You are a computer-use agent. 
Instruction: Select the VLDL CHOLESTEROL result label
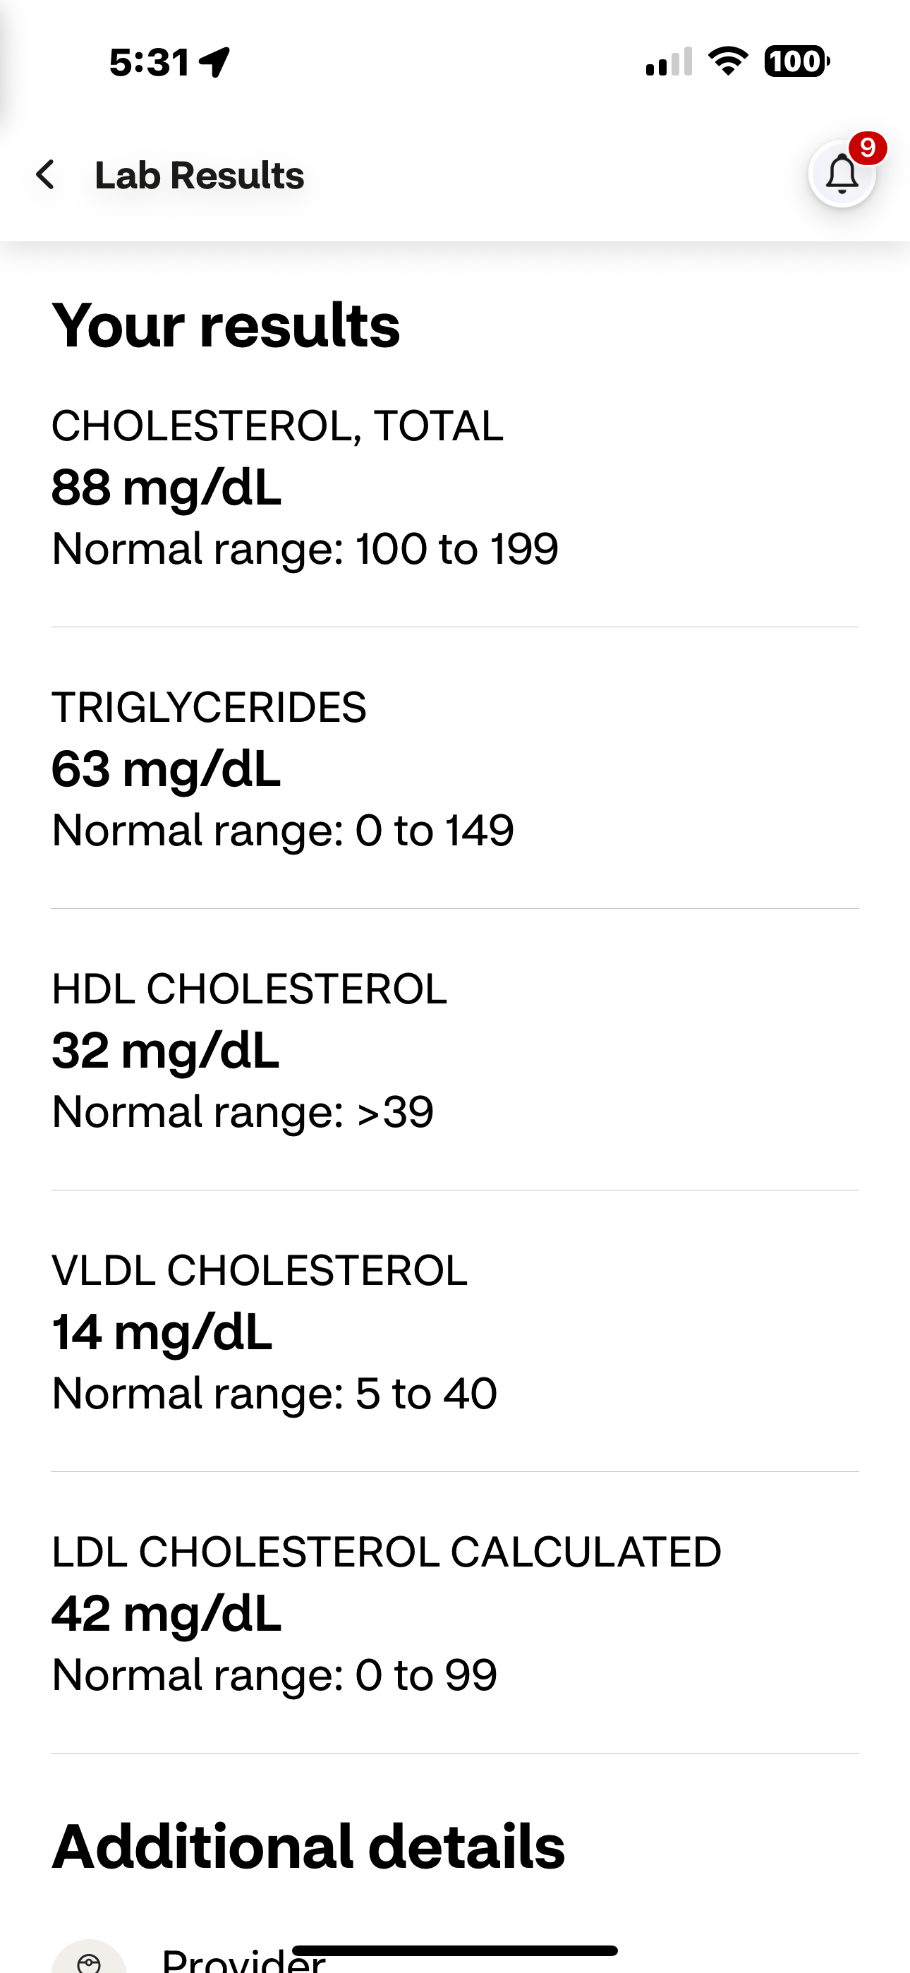click(260, 1270)
